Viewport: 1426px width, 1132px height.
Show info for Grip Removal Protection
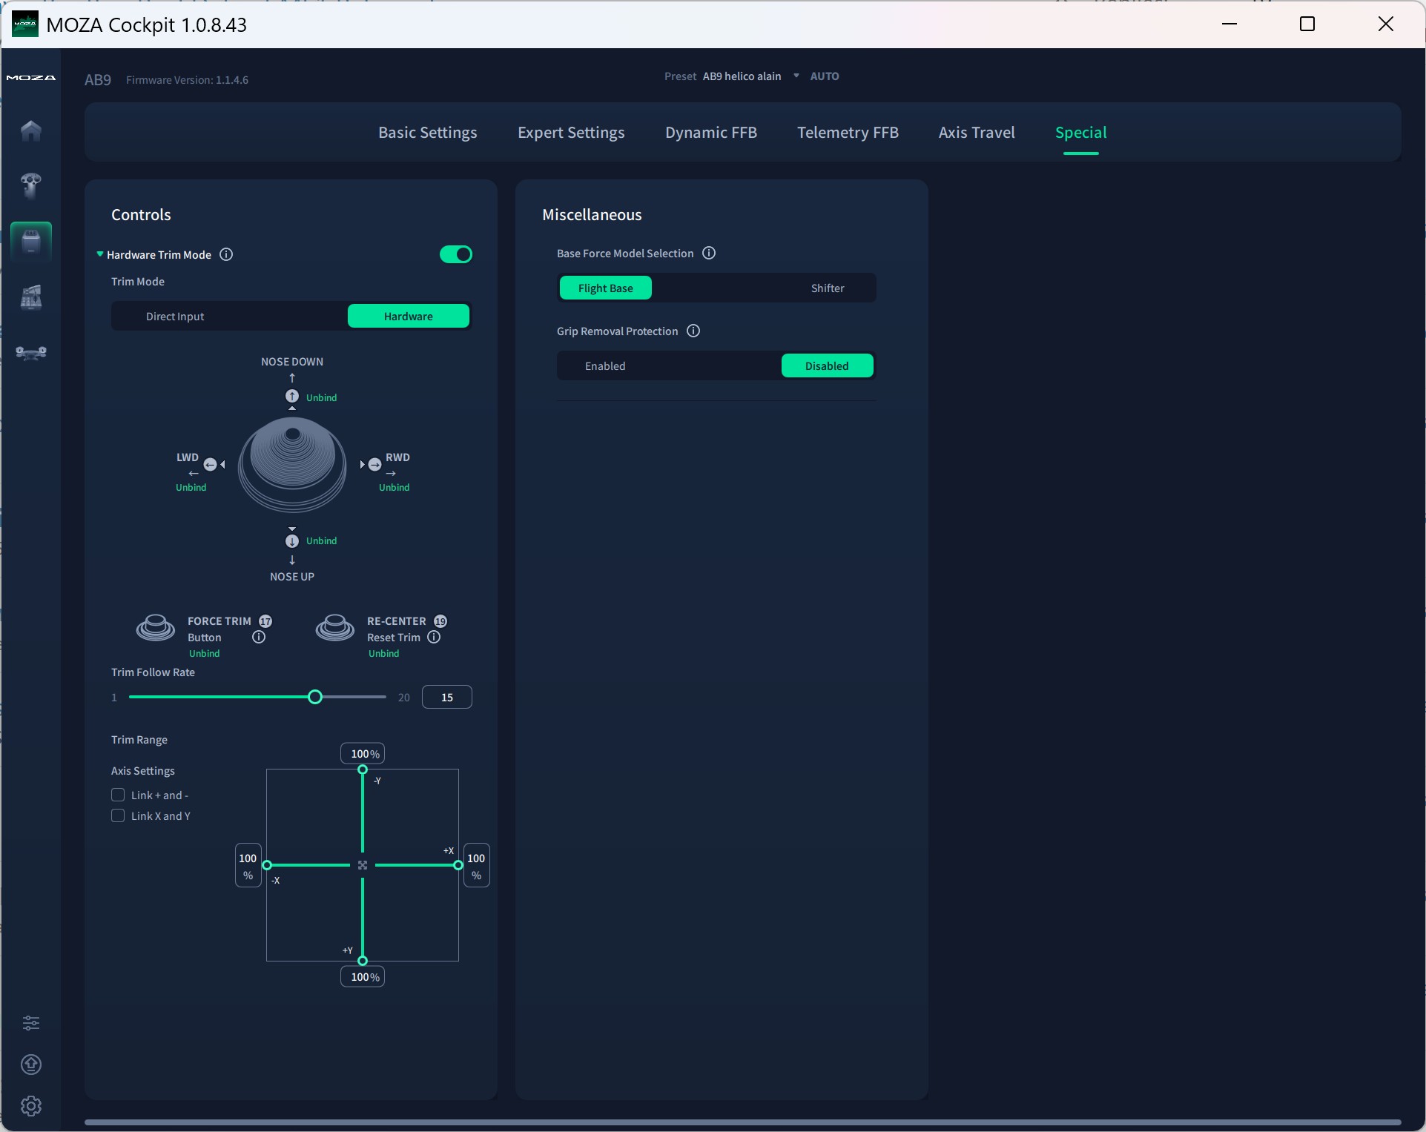(693, 331)
